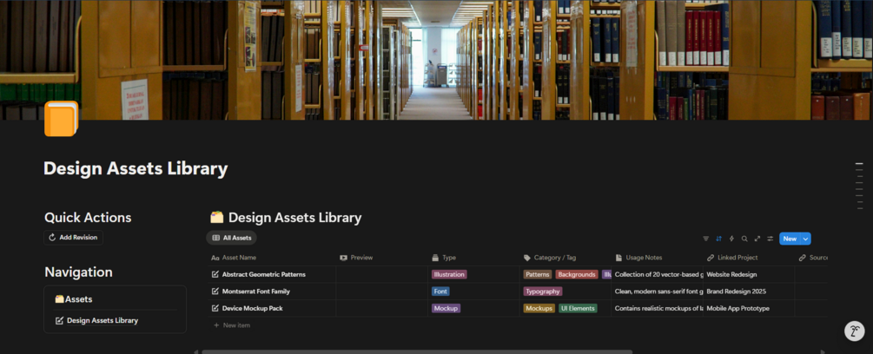Open the orange book page icon

pos(62,118)
